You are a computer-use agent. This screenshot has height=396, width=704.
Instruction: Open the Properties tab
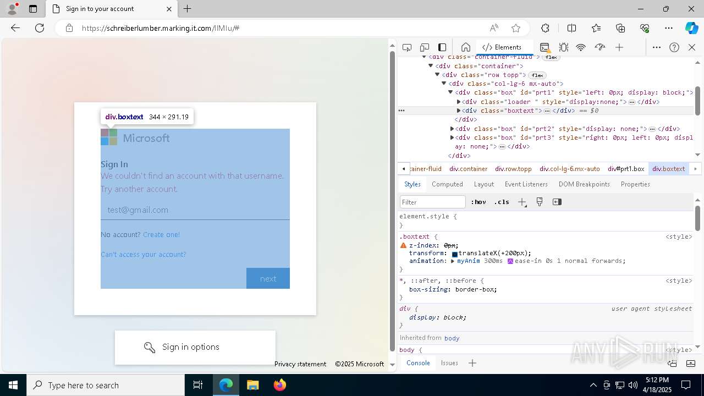tap(635, 184)
